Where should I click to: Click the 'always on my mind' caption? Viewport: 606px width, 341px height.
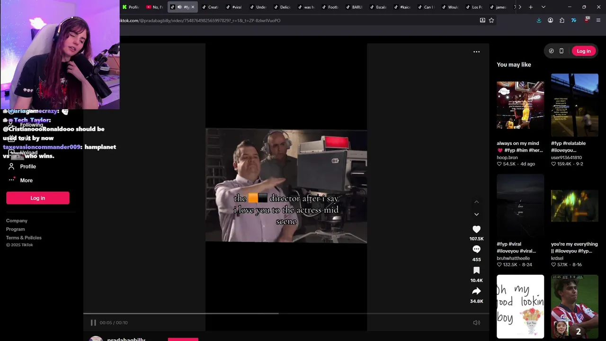520,147
